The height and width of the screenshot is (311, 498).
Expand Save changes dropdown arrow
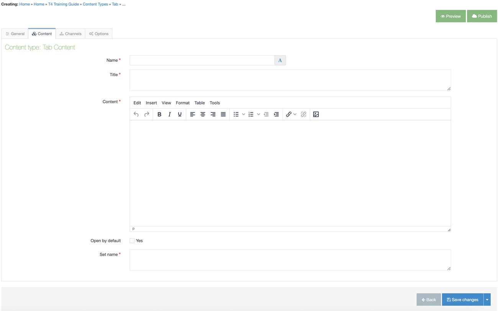pyautogui.click(x=487, y=300)
